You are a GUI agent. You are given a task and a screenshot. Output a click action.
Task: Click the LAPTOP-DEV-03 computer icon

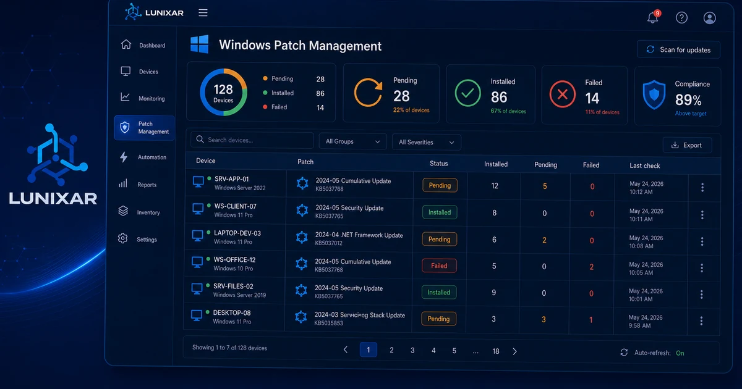(198, 235)
